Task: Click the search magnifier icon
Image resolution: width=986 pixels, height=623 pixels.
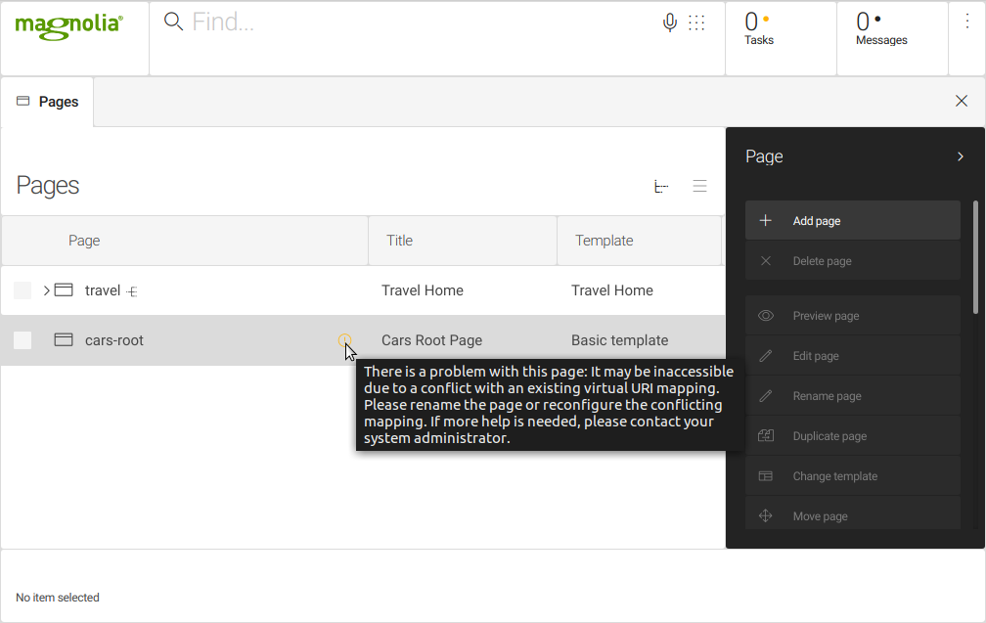Action: click(x=173, y=22)
